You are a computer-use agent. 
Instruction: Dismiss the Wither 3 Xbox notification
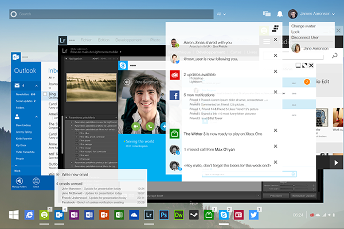275,130
